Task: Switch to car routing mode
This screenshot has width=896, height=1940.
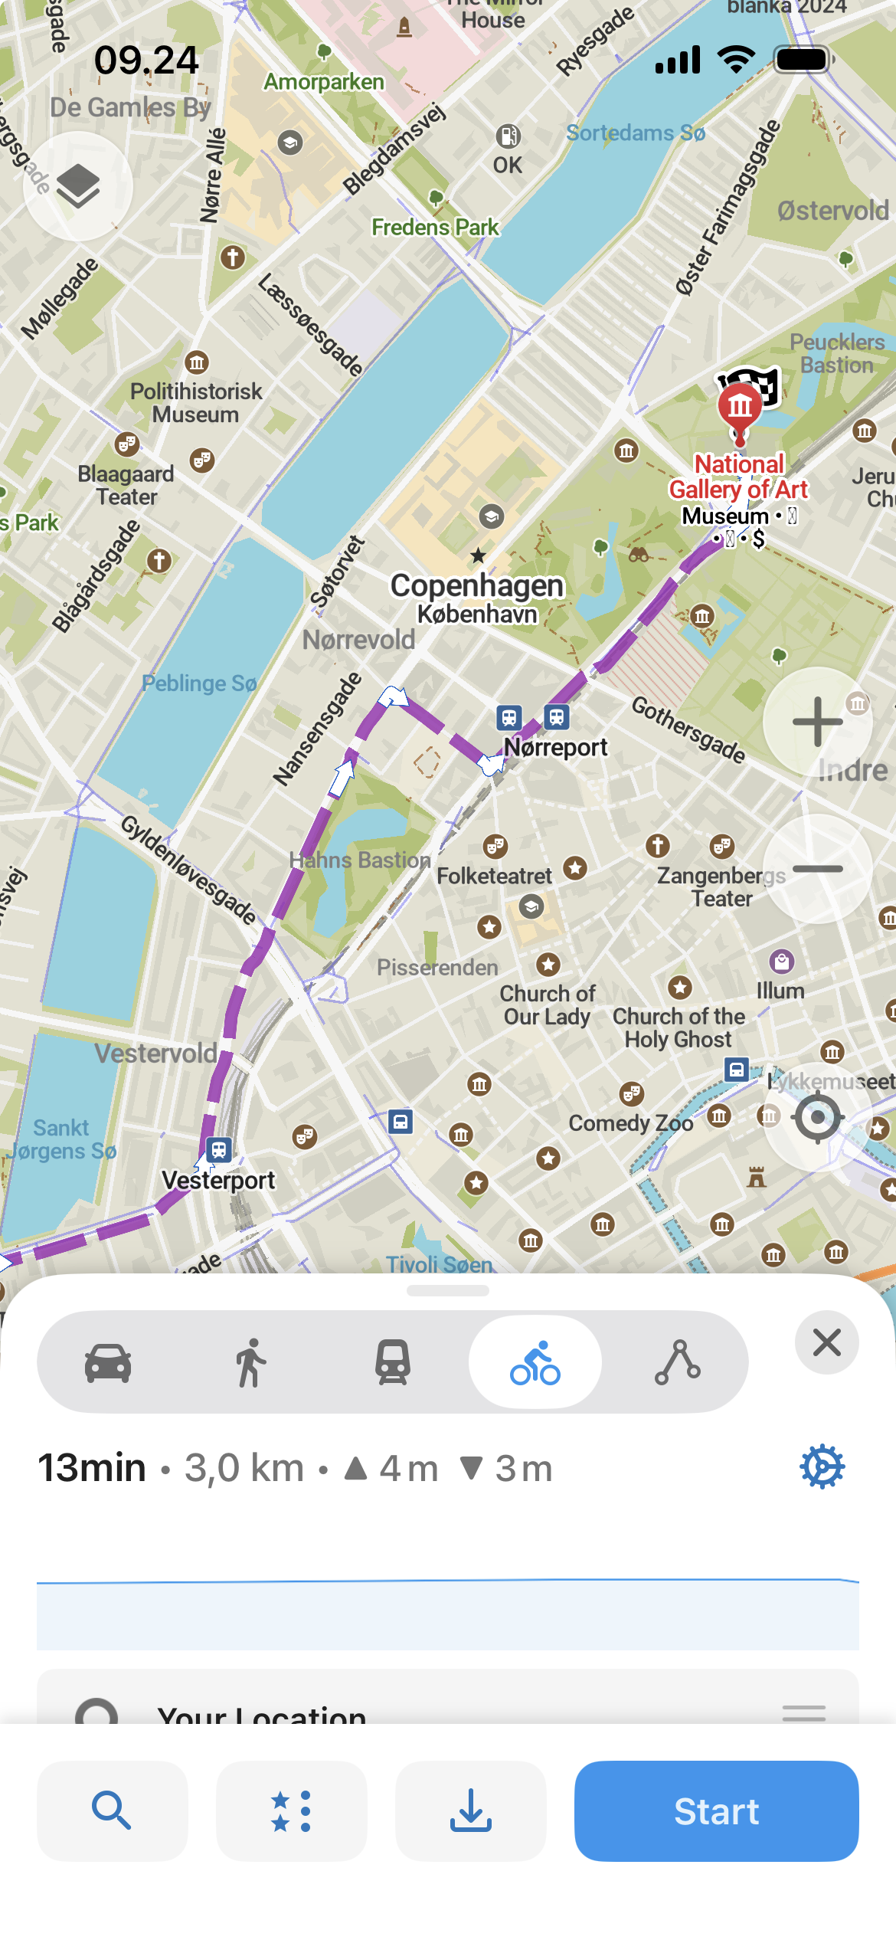Action: pos(108,1363)
